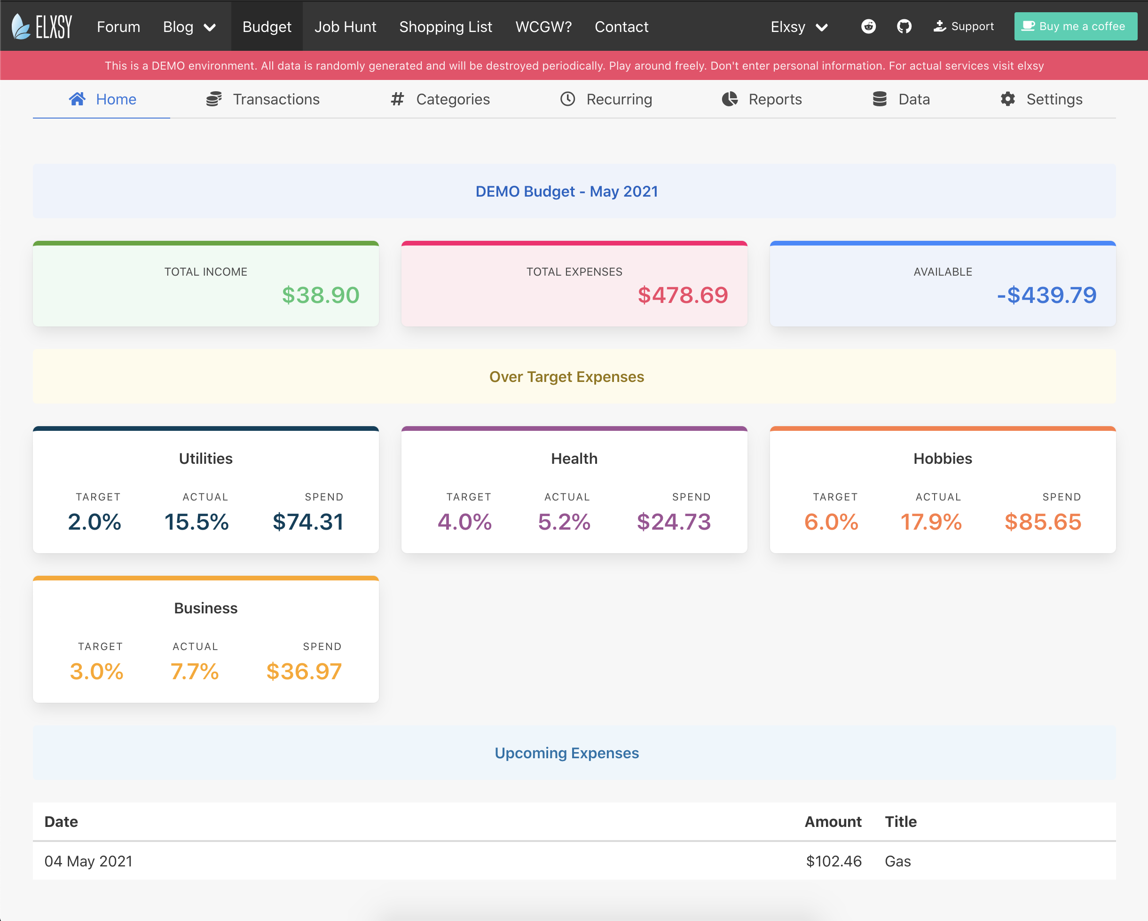The image size is (1148, 921).
Task: Select the Utilities expense card
Action: (205, 490)
